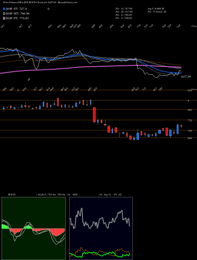Click the 772 price level label
This screenshot has width=197, height=260.
click(190, 121)
